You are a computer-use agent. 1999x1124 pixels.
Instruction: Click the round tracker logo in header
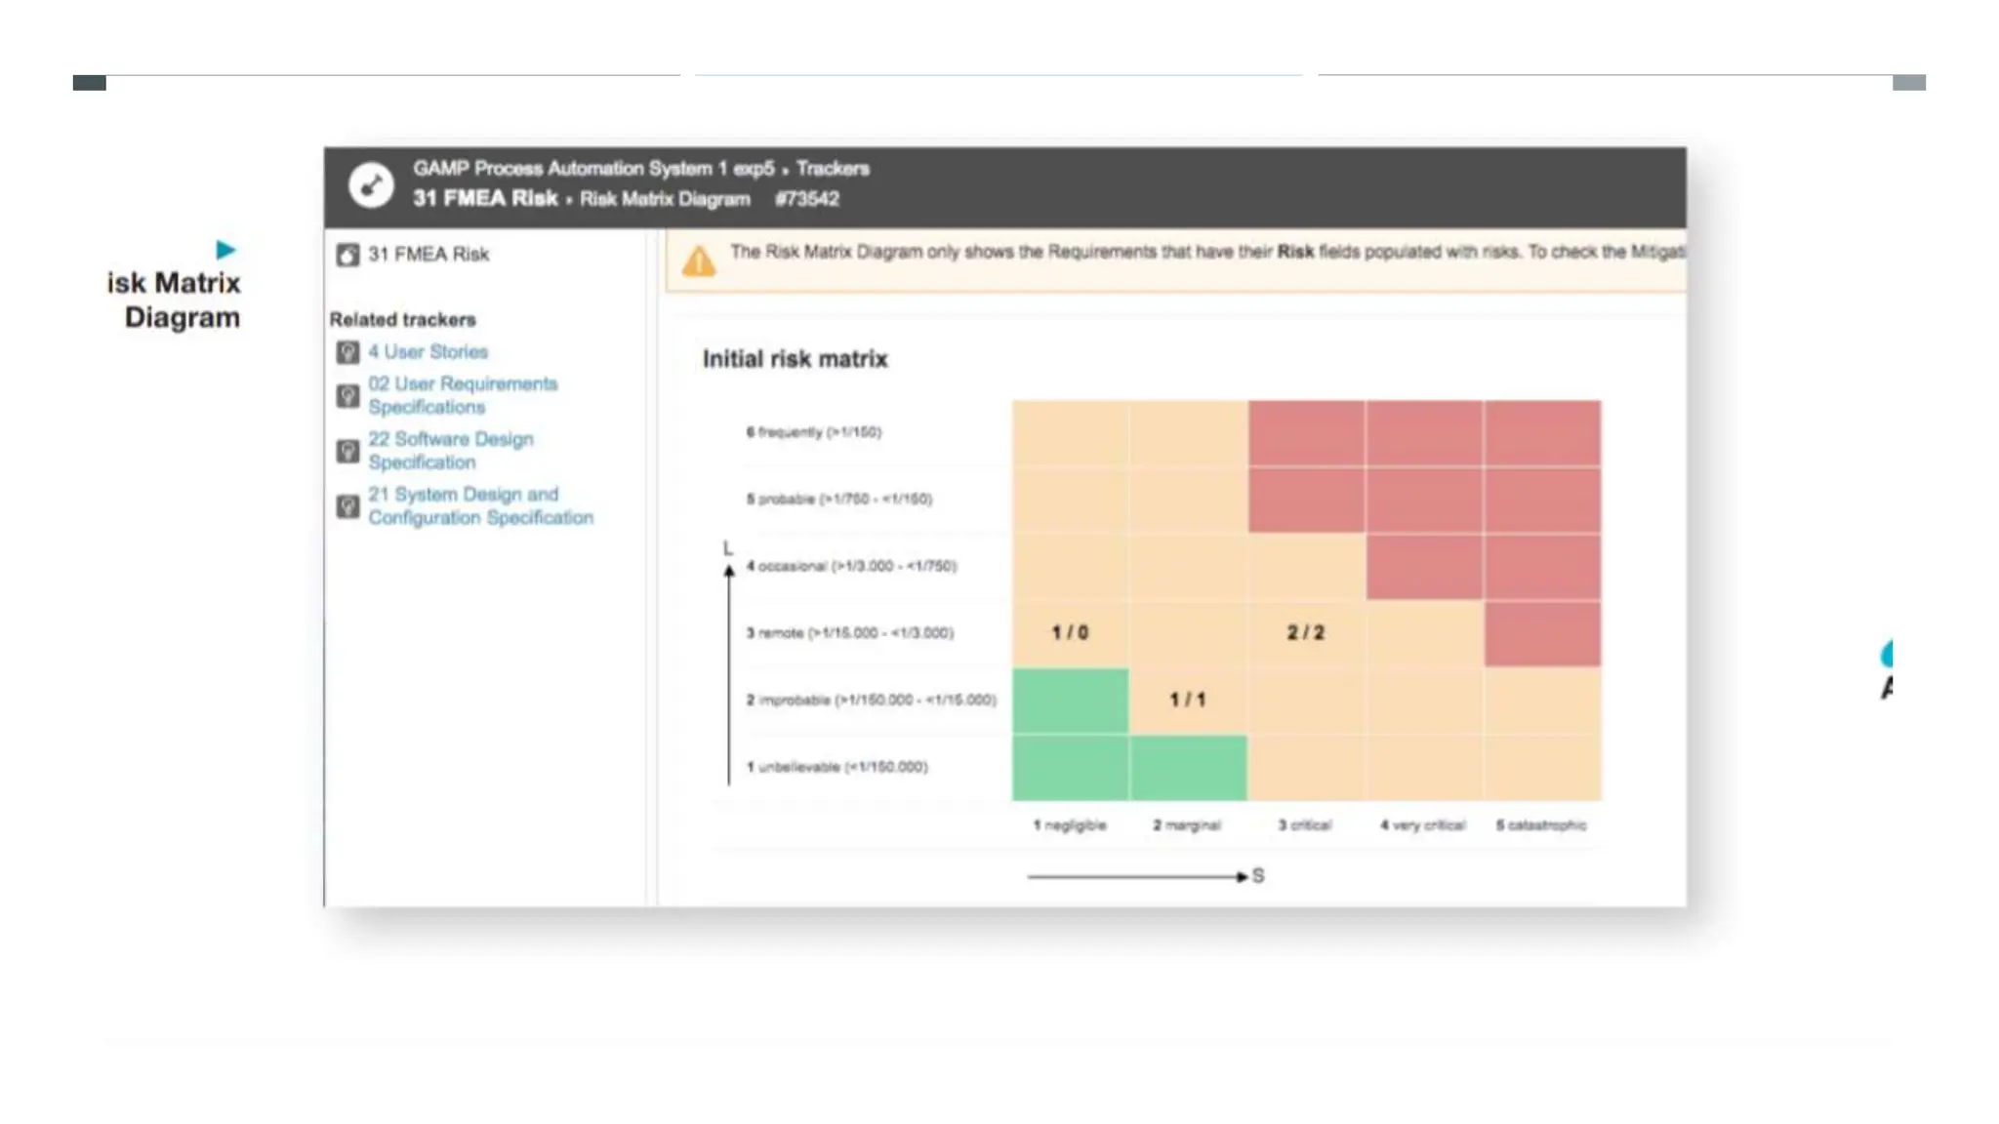pos(371,184)
